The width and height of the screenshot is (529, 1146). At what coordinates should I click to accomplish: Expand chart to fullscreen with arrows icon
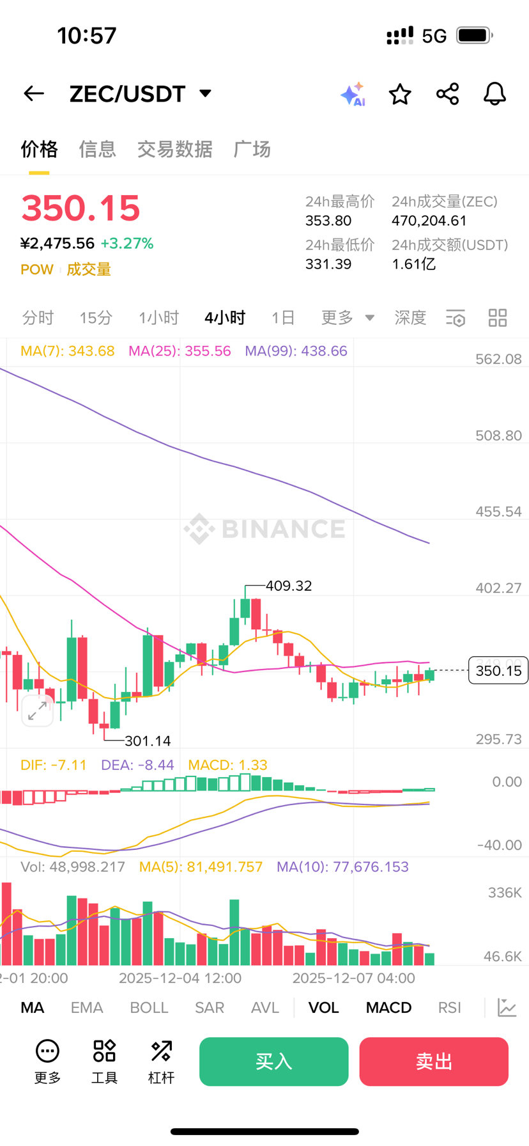(x=37, y=710)
